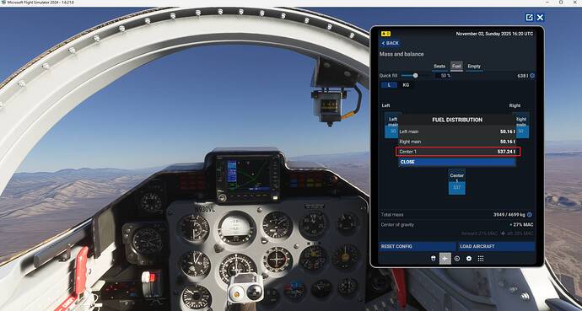Click the date and time readout on tablet

pos(494,34)
